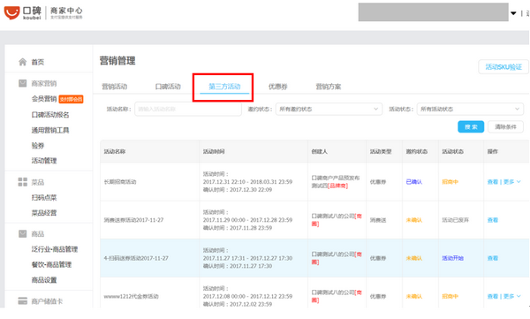The height and width of the screenshot is (319, 530).
Task: Open 扫码点菜 in the sidebar
Action: 44,198
